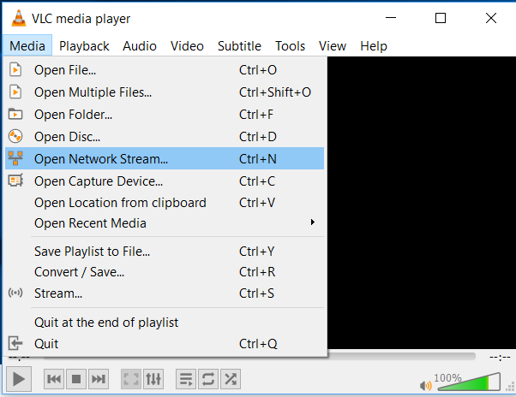Click the Play button
This screenshot has width=516, height=397.
(20, 378)
